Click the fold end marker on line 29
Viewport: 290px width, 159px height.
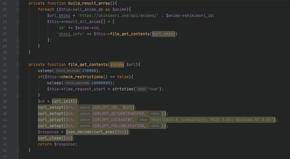[x=17, y=46]
